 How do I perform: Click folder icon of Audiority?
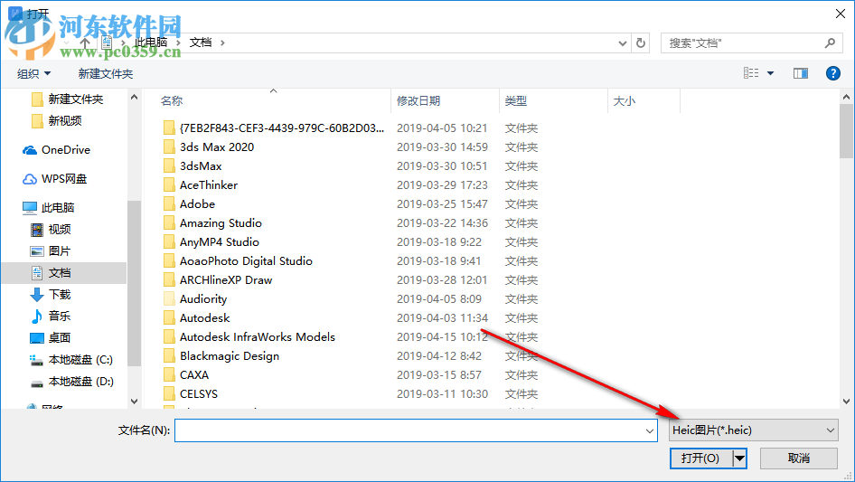click(x=170, y=299)
